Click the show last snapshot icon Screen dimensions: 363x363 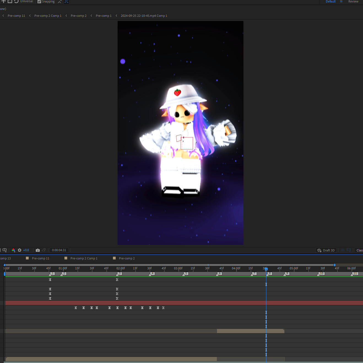44,250
